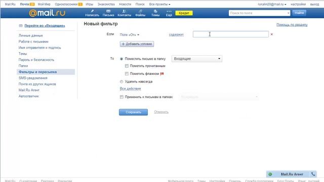Click the настройки link at top
Viewport: 324px width, 182px height.
(298, 4)
